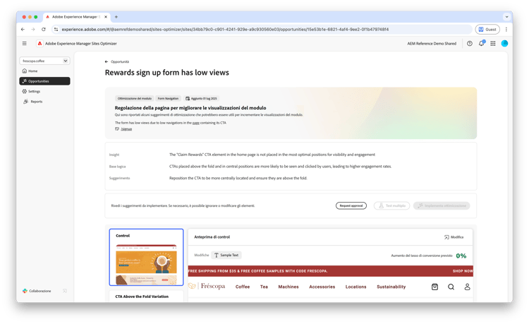This screenshot has height=324, width=529.
Task: Click AEM Reference Demo Shared organization
Action: pos(432,44)
